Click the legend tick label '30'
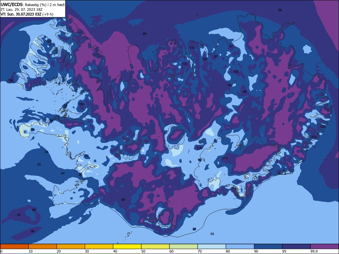This screenshot has width=339, height=254. [x=87, y=251]
